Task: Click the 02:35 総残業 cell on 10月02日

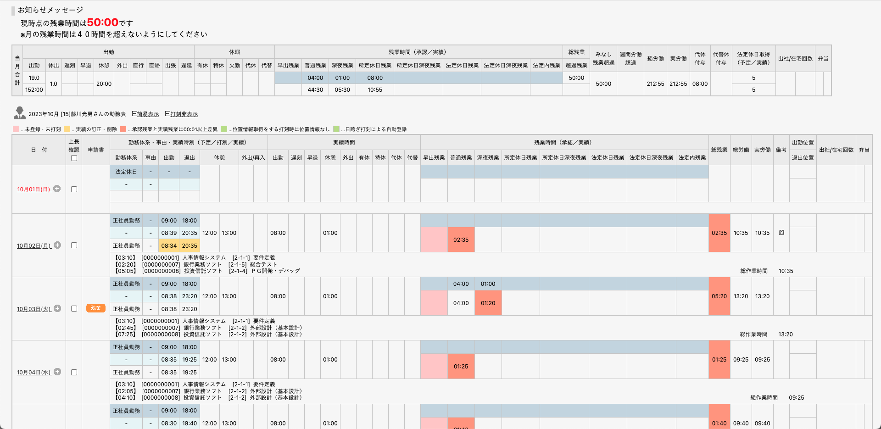Action: click(719, 233)
